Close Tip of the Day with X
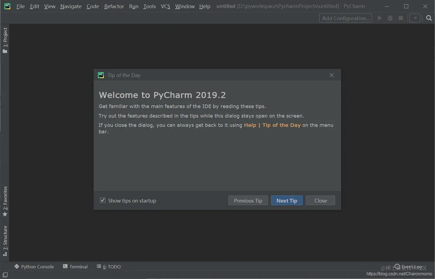Viewport: 435px width, 279px height. coord(332,75)
